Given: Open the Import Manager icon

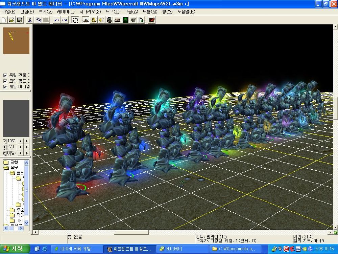Looking at the screenshot, I should pos(141,20).
